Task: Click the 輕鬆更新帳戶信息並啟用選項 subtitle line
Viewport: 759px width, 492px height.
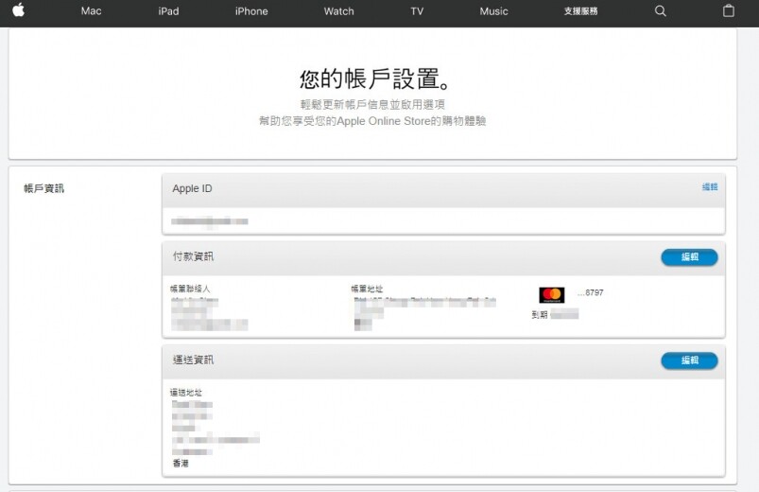Action: point(372,104)
